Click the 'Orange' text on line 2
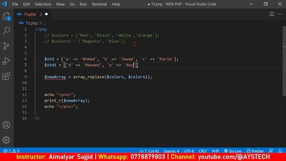This screenshot has height=161, width=286. pyautogui.click(x=145, y=35)
